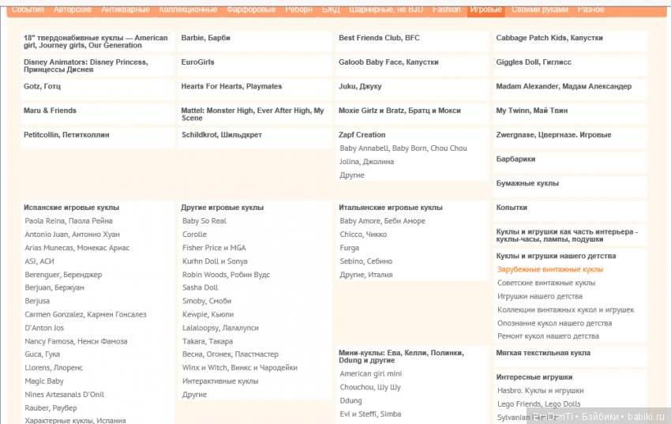Screen dimensions: 671x424
Task: Go to Бумажные куклы category
Action: click(527, 184)
